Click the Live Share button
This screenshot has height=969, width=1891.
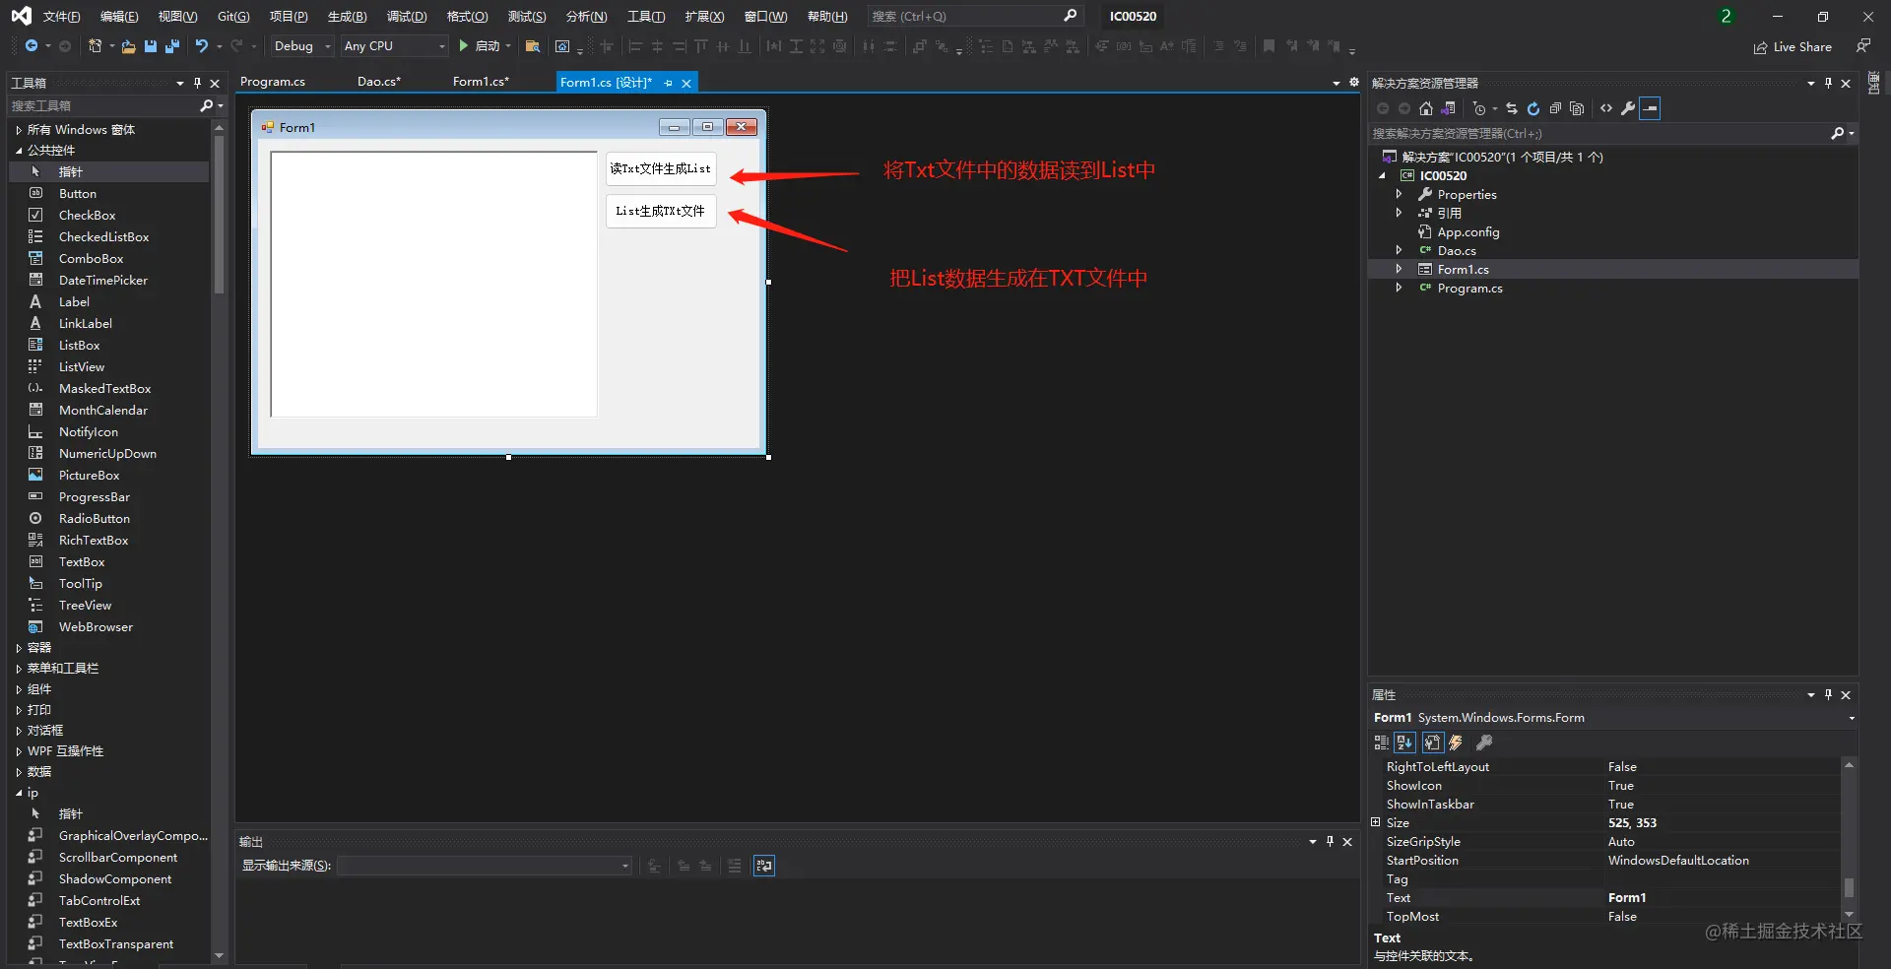tap(1793, 47)
